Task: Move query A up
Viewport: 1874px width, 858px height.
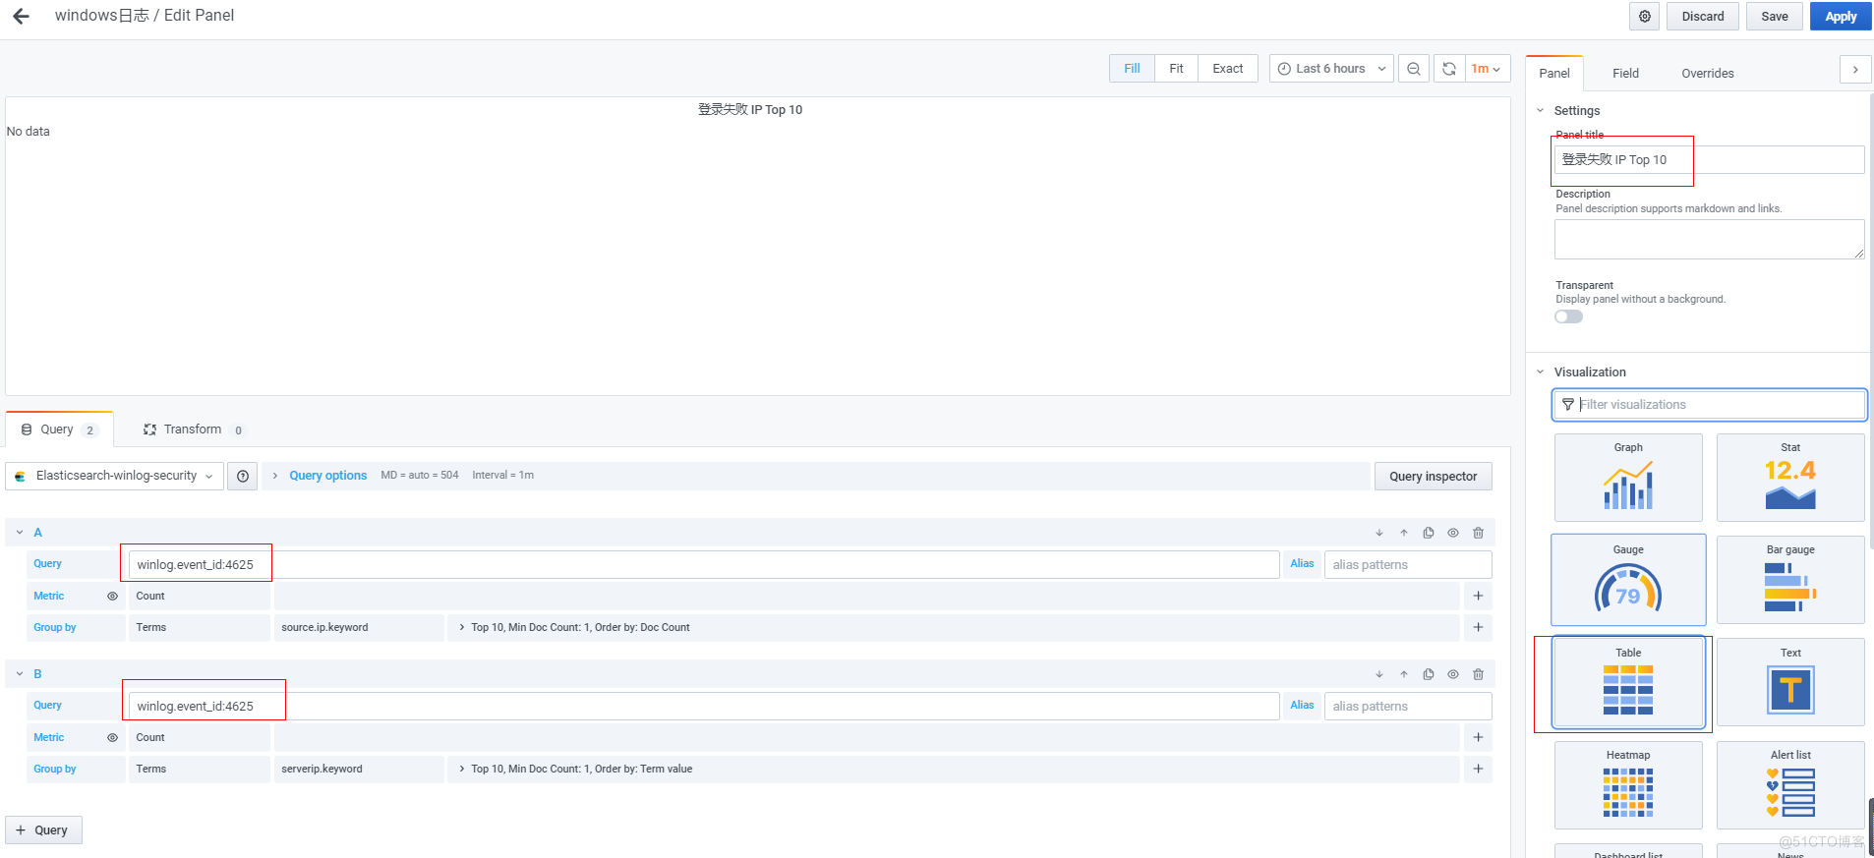Action: [1404, 533]
